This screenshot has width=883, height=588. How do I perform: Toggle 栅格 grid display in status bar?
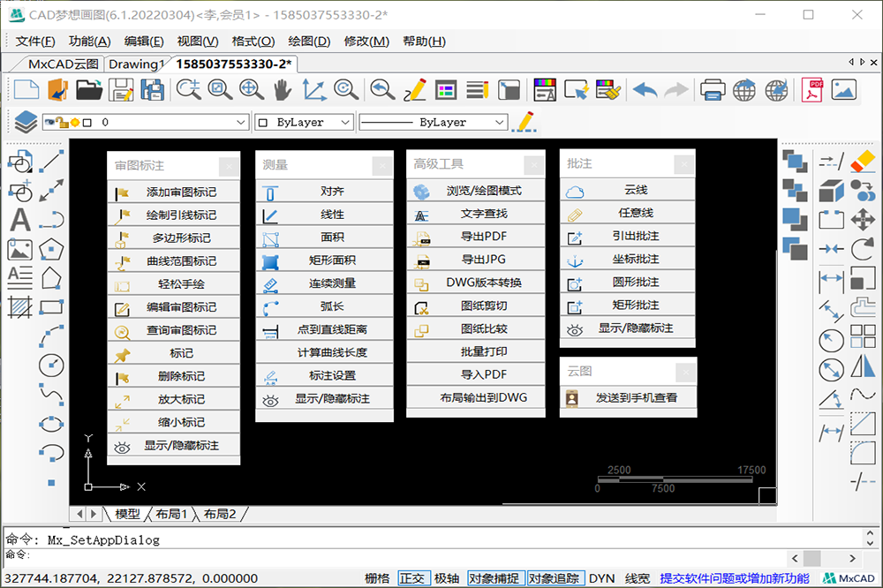click(377, 578)
